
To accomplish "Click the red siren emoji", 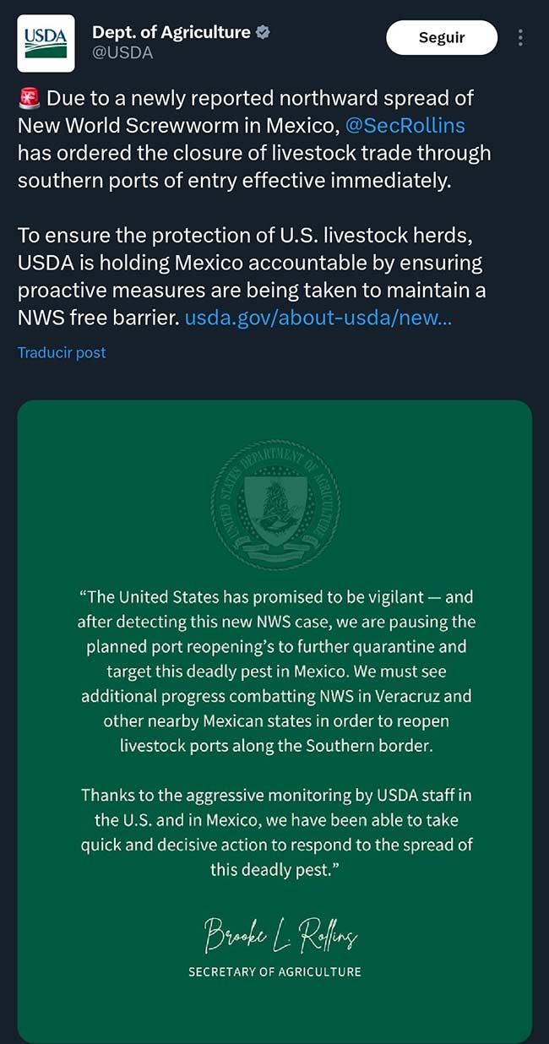I will tap(29, 98).
